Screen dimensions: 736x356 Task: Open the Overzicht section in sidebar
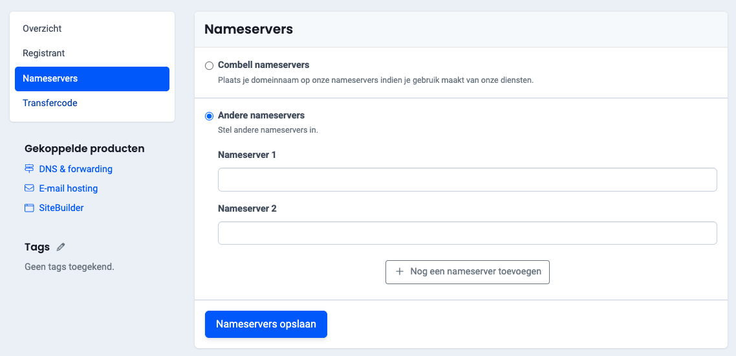pos(42,28)
